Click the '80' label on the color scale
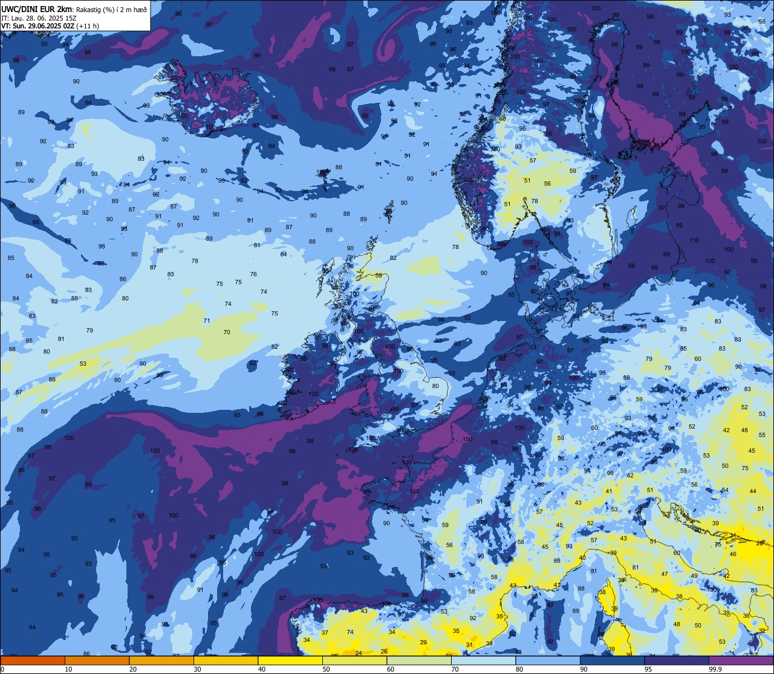 tap(519, 669)
